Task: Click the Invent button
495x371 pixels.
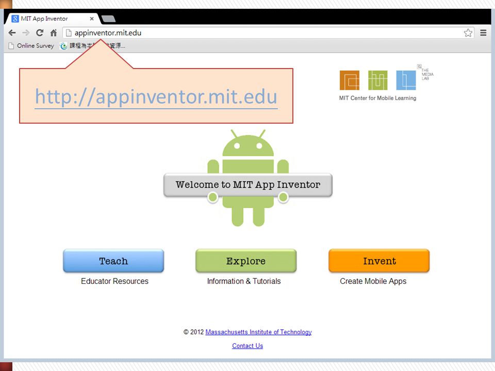Action: point(379,261)
